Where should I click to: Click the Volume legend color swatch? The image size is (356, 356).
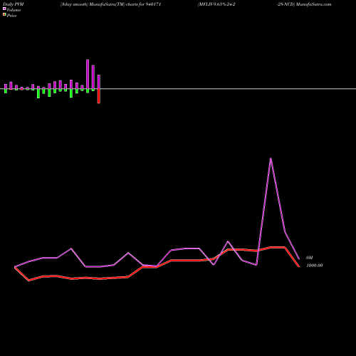point(4,9)
